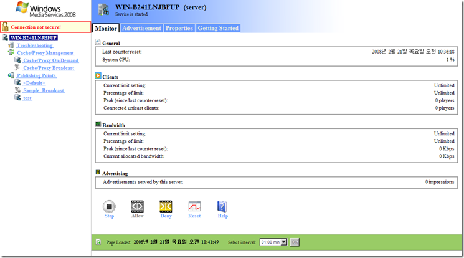The height and width of the screenshot is (258, 464).
Task: Open the Select interval dropdown
Action: [x=273, y=242]
